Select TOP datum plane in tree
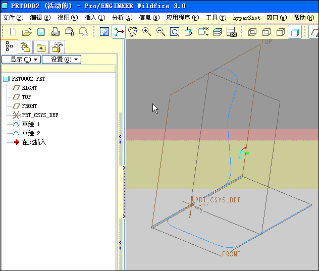 point(22,97)
